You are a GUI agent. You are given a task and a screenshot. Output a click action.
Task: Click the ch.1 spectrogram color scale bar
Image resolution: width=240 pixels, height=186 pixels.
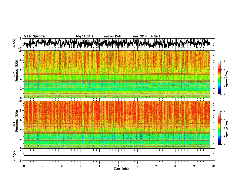[219, 78]
